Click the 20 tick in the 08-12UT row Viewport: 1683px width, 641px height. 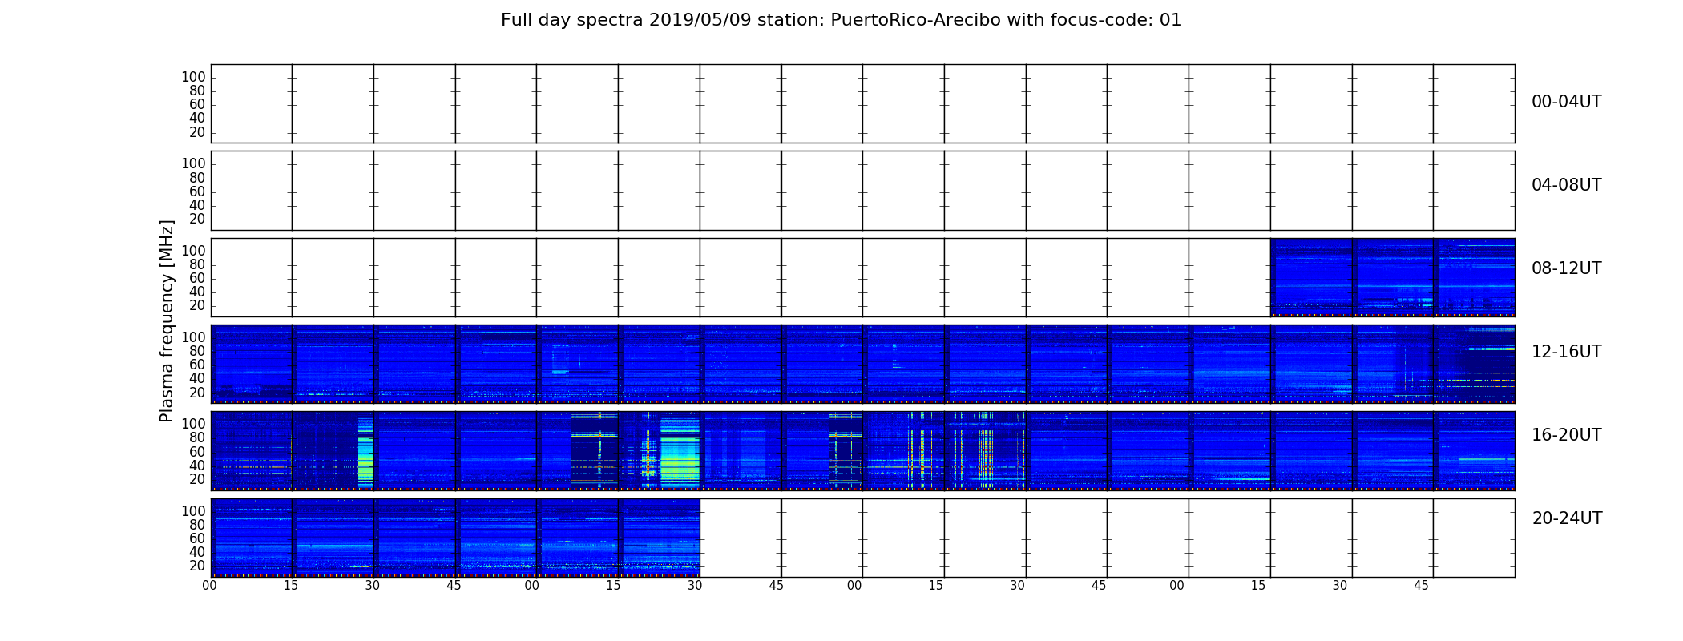pos(197,306)
